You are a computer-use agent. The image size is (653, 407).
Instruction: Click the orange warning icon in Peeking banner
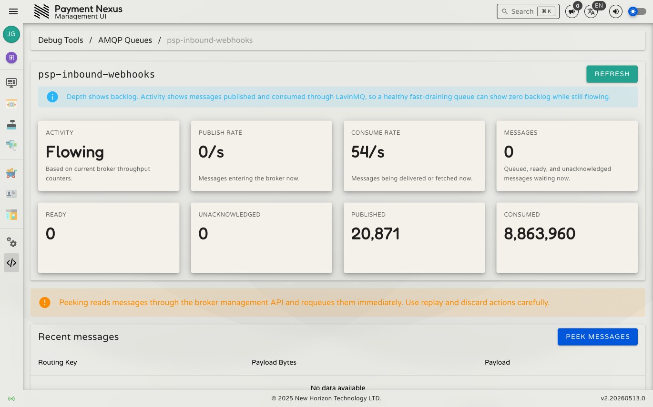click(x=45, y=302)
